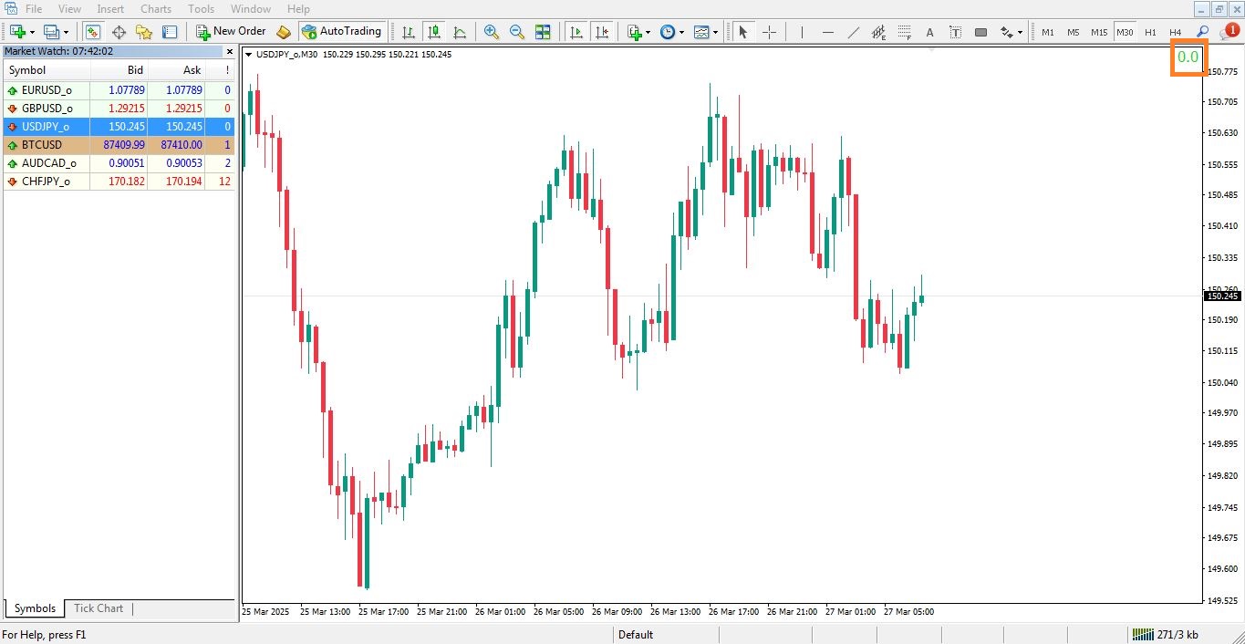Image resolution: width=1245 pixels, height=644 pixels.
Task: Draw a trendline
Action: [854, 32]
